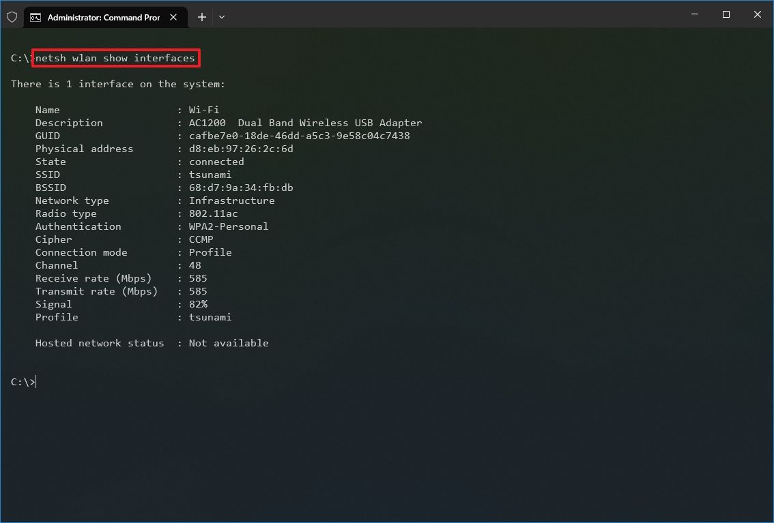Click the administrator shield icon
The image size is (774, 523).
coord(12,16)
